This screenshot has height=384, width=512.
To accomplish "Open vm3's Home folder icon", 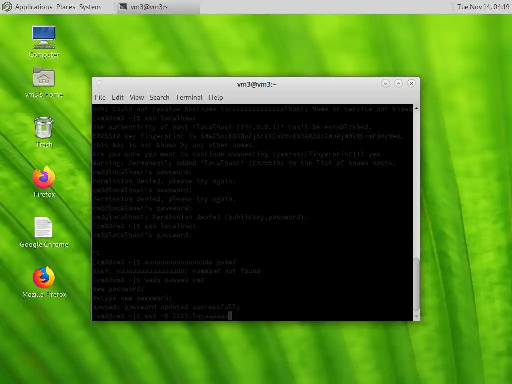I will (44, 82).
